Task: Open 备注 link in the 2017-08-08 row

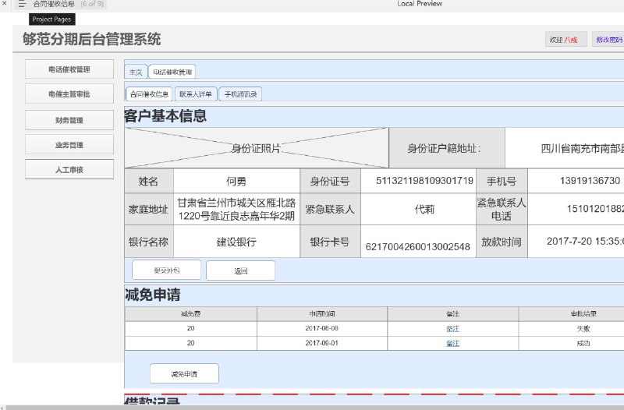Action: click(x=453, y=328)
